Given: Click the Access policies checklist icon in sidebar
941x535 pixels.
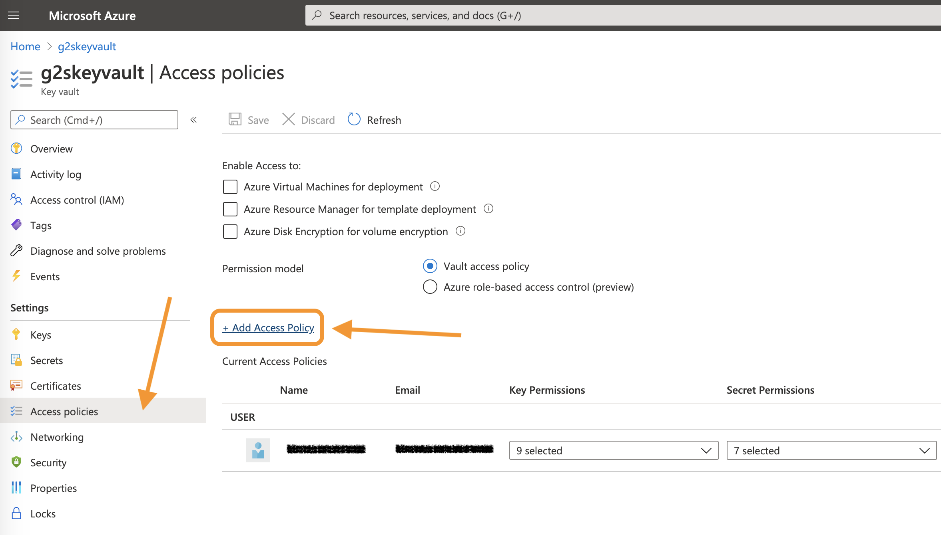Looking at the screenshot, I should [16, 411].
